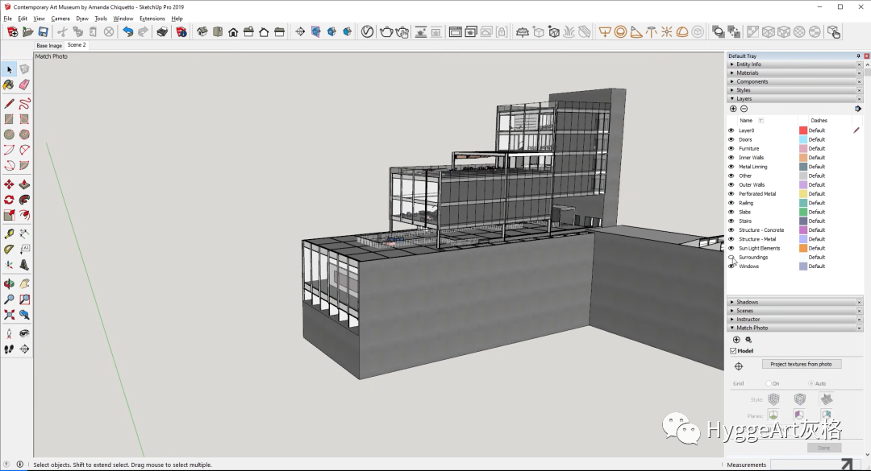Open the Extensions menu
871x471 pixels.
tap(152, 19)
